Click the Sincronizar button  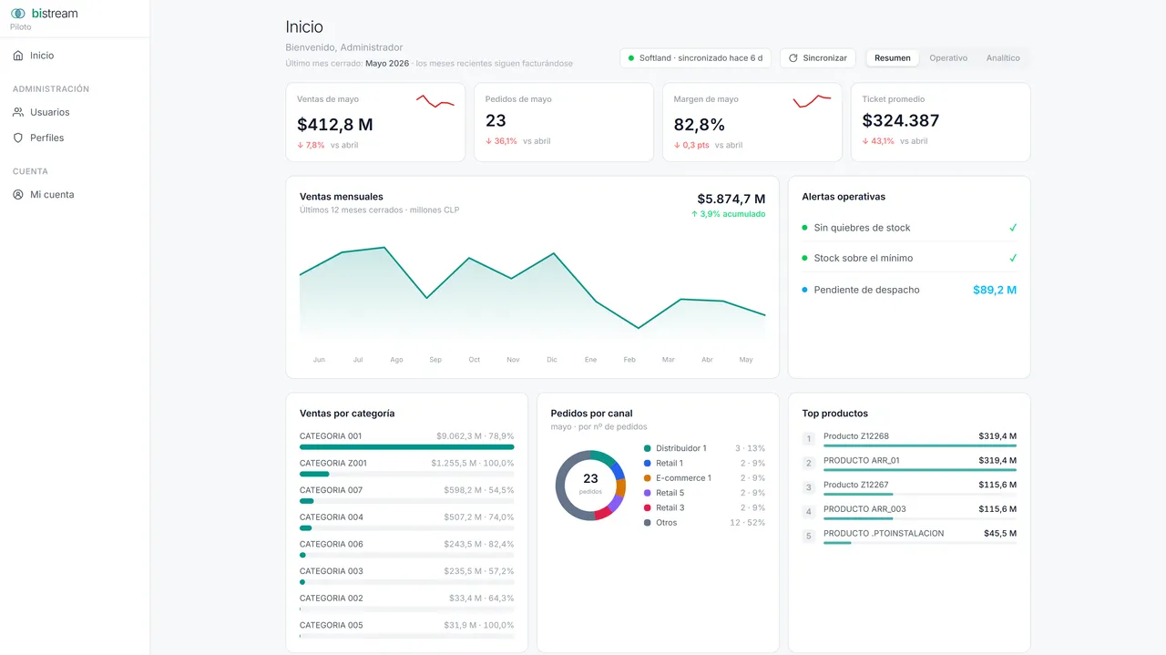pyautogui.click(x=817, y=58)
